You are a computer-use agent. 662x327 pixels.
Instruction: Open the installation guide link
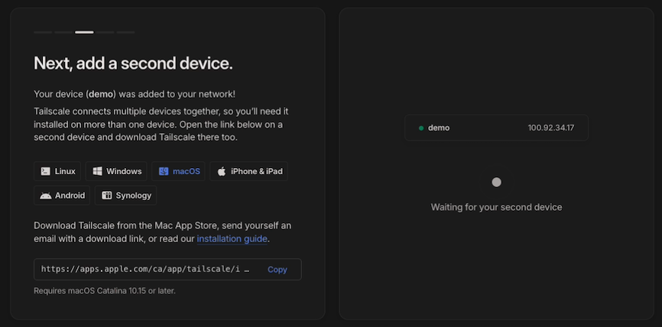coord(232,239)
